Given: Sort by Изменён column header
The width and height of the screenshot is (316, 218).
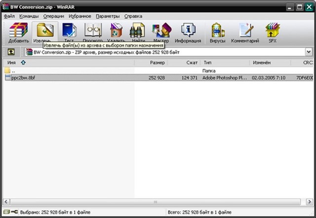Looking at the screenshot, I should [270, 63].
